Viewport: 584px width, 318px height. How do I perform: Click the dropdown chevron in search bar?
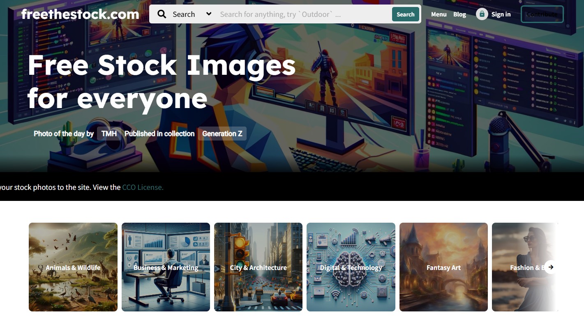(209, 14)
